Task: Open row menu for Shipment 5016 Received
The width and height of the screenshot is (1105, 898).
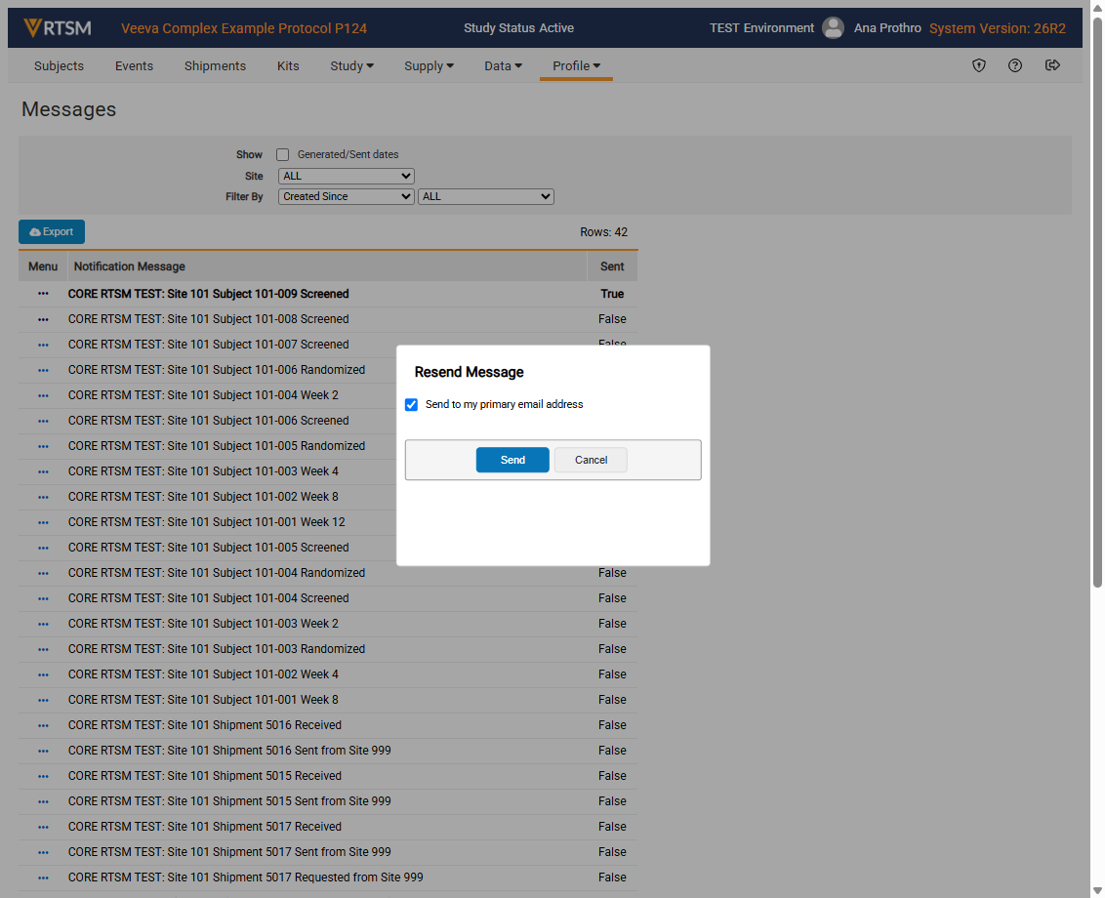Action: [x=43, y=725]
